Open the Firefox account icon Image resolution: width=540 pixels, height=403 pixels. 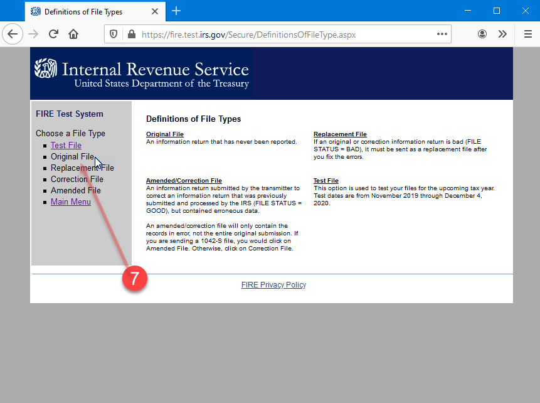[x=482, y=35]
